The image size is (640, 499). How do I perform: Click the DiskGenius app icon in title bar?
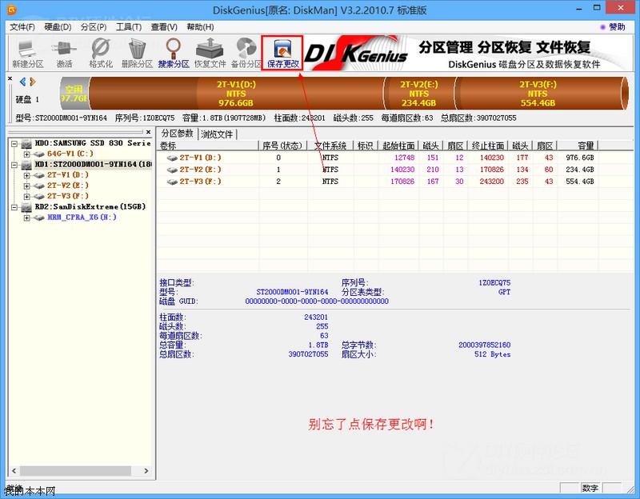[12, 10]
